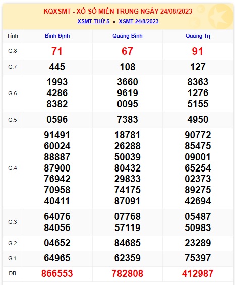The width and height of the screenshot is (235, 285).
Task: Click the G.4 row label
Action: point(13,168)
